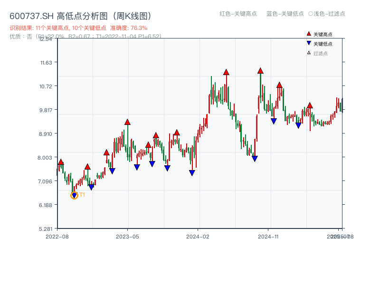The height and width of the screenshot is (285, 380).
Task: Click the 2024-02 x-axis label
Action: pos(198,237)
